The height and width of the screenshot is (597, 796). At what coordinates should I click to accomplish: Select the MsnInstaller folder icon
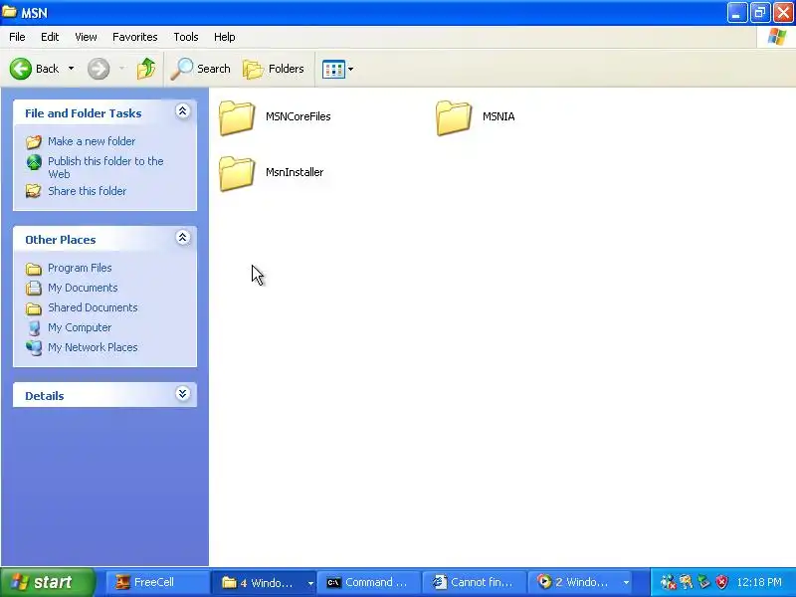point(237,173)
